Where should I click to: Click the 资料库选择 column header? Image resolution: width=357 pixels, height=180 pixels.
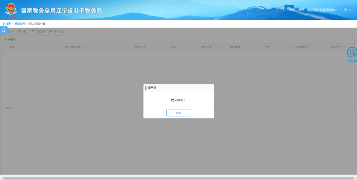(301, 47)
